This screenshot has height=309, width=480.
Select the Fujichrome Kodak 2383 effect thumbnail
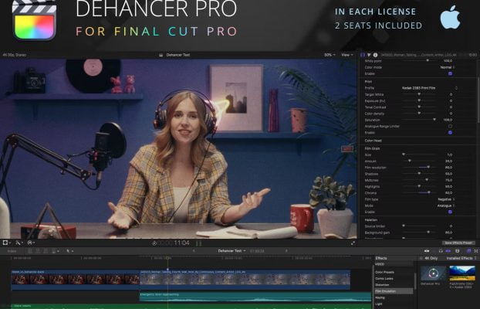coord(462,273)
